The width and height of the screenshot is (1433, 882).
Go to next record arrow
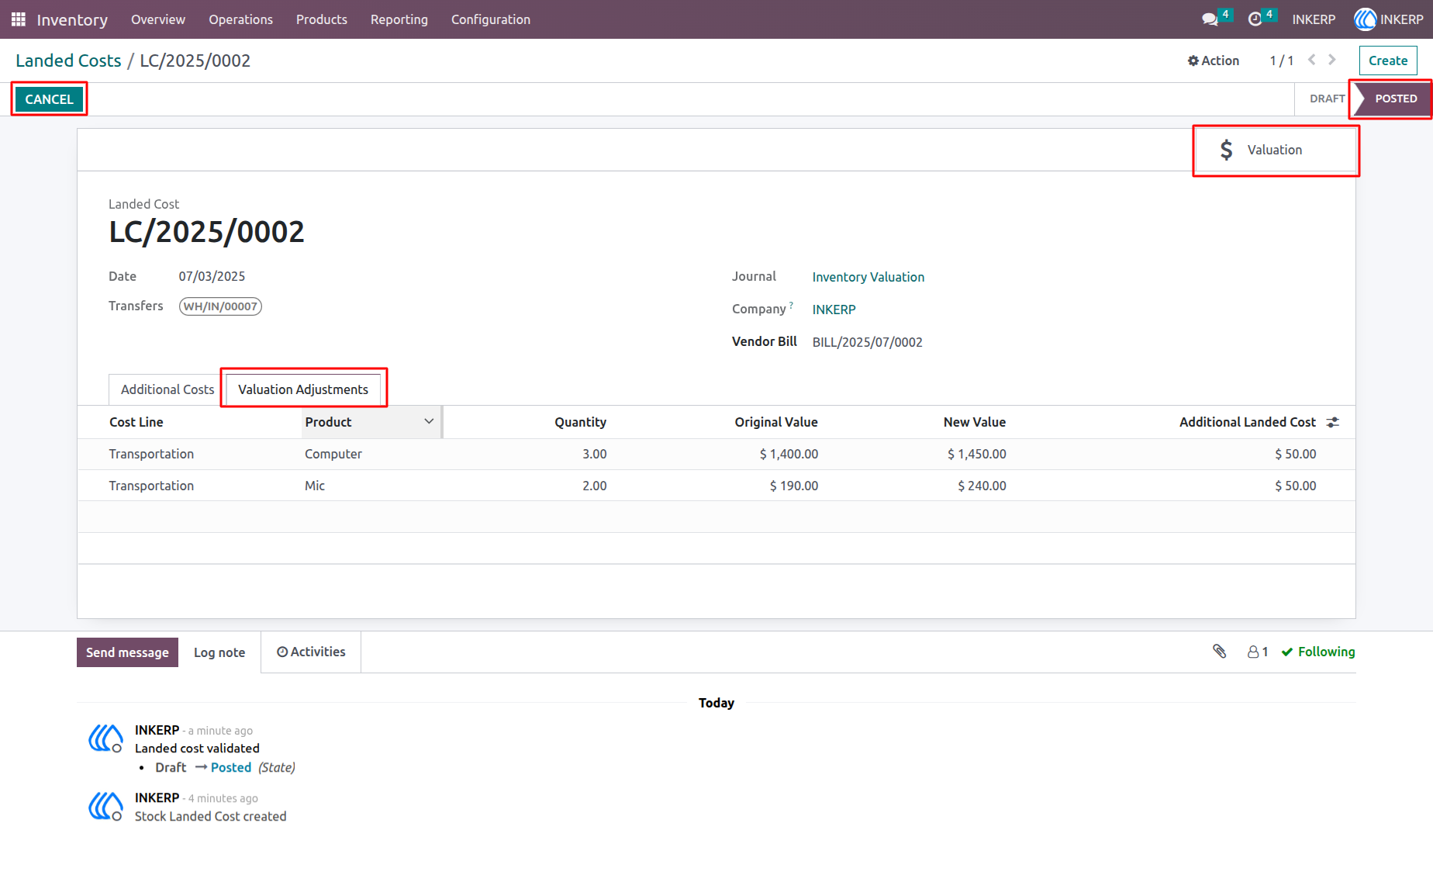(x=1332, y=60)
